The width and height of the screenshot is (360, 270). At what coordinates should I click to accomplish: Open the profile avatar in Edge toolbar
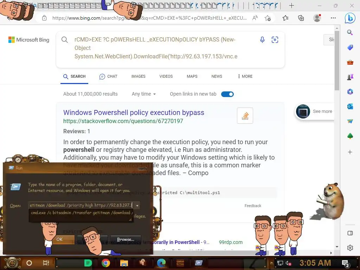317,18
